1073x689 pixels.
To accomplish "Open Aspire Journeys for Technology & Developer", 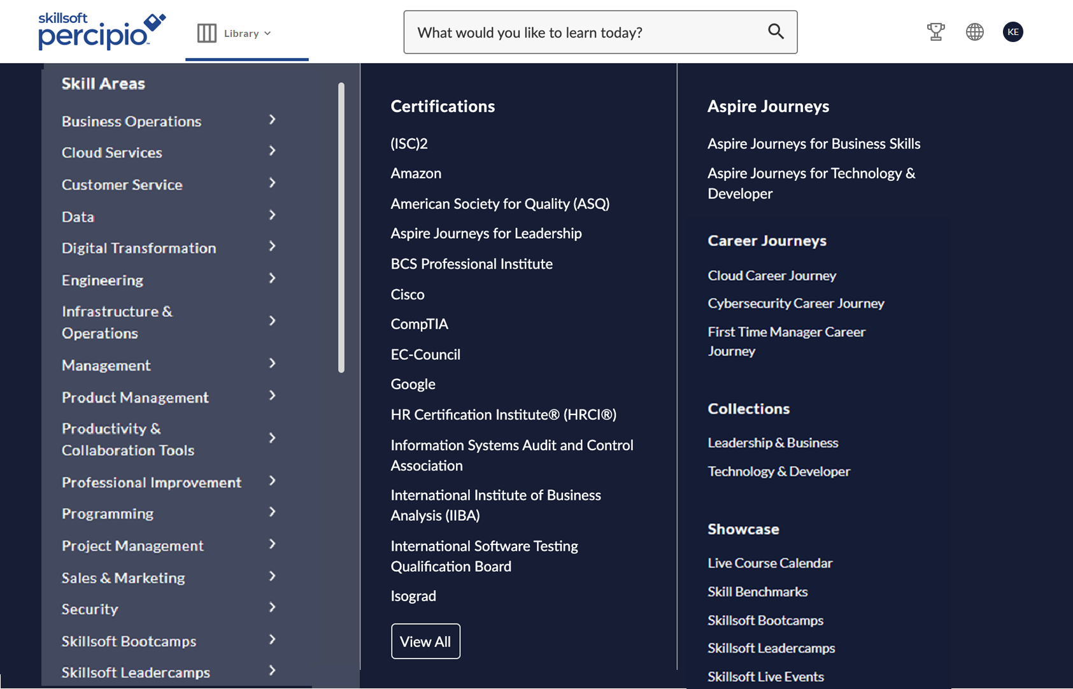I will click(x=811, y=183).
